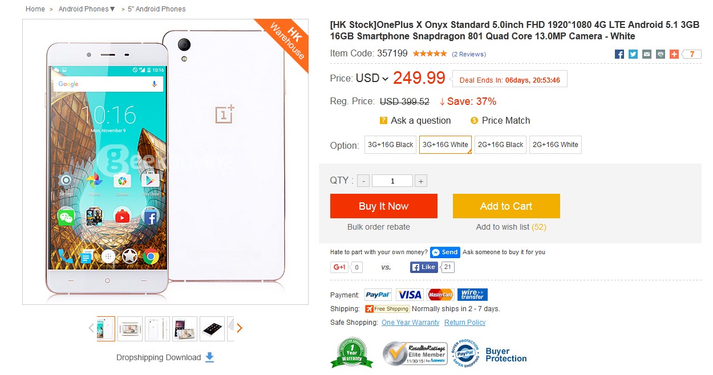This screenshot has width=713, height=375.
Task: Share the product via email
Action: [x=646, y=54]
